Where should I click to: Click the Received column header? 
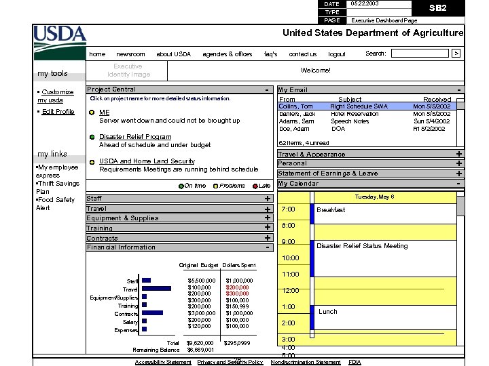tap(437, 99)
